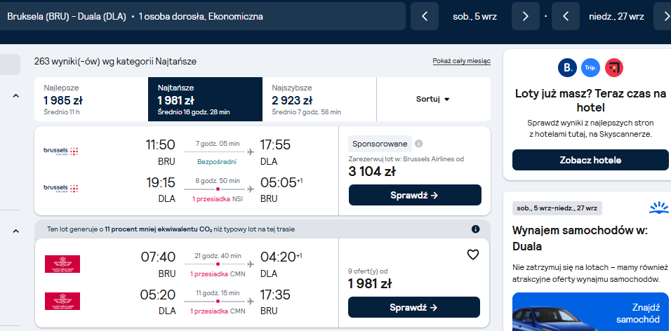671x331 pixels.
Task: Click Pokaż cały miesiąc link
Action: (x=461, y=61)
